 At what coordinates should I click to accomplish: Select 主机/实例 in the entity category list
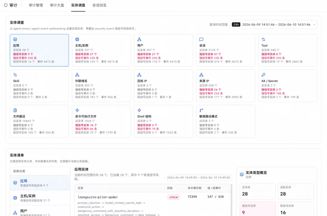click(x=40, y=198)
